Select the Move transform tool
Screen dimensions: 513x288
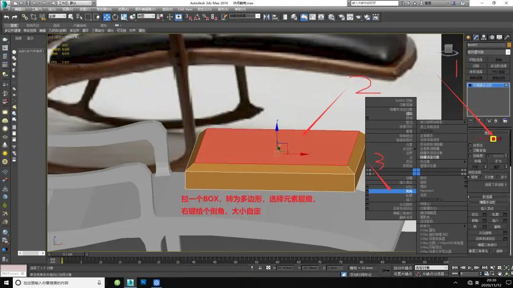(x=107, y=17)
